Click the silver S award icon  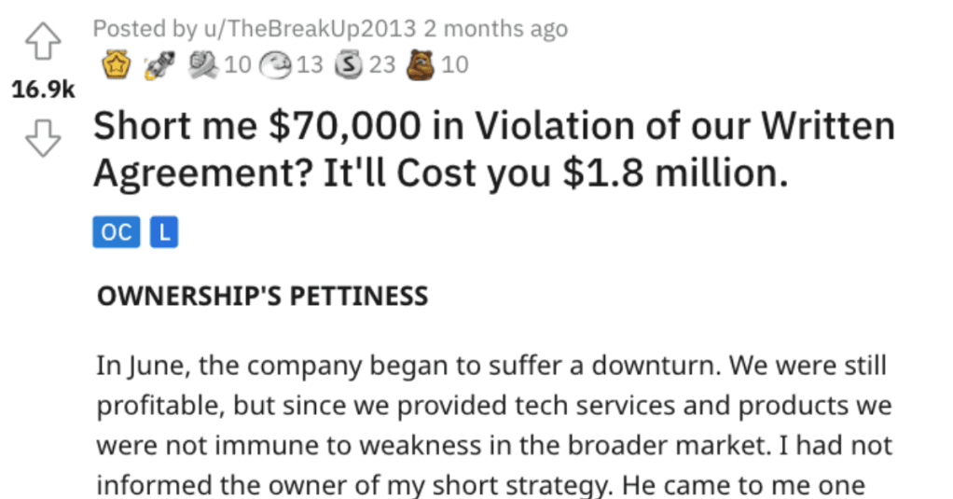pyautogui.click(x=349, y=64)
